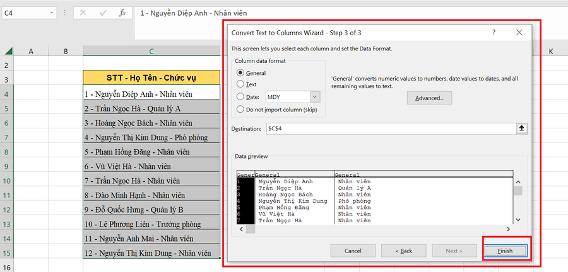Image resolution: width=568 pixels, height=272 pixels.
Task: Click the Select All corner triangle
Action: click(8, 51)
